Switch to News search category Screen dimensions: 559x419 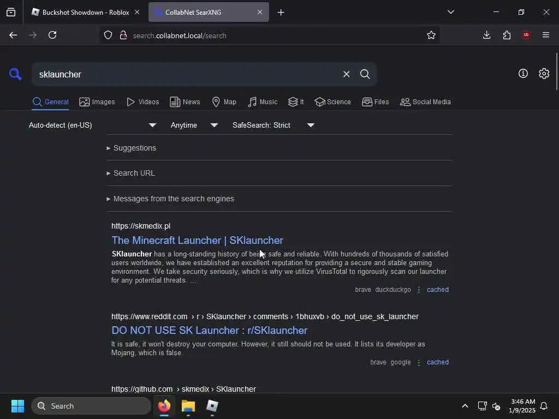[185, 102]
